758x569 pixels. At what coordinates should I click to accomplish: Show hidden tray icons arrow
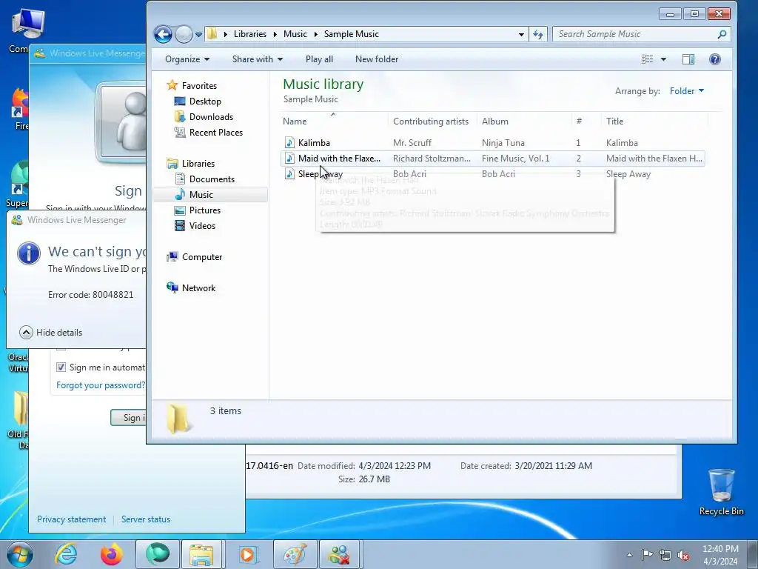click(x=629, y=555)
